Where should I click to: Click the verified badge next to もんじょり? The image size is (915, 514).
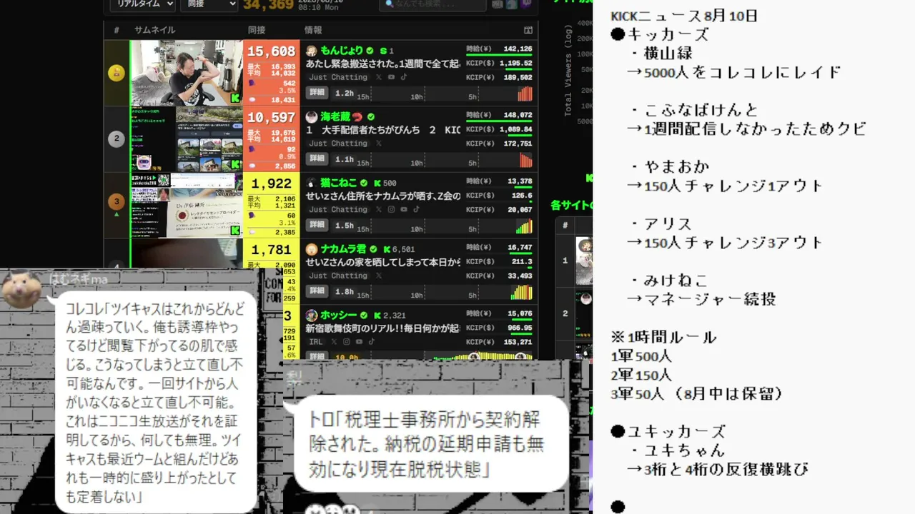pyautogui.click(x=370, y=51)
